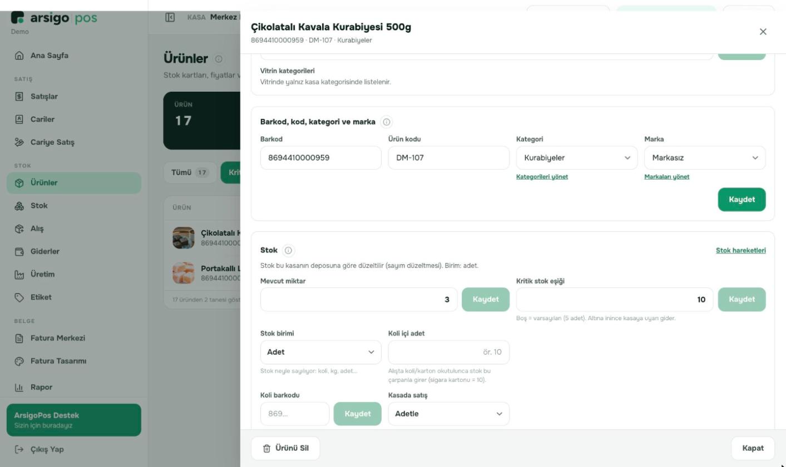This screenshot has height=467, width=786.
Task: Open Satışlar via its sidebar icon
Action: 19,97
